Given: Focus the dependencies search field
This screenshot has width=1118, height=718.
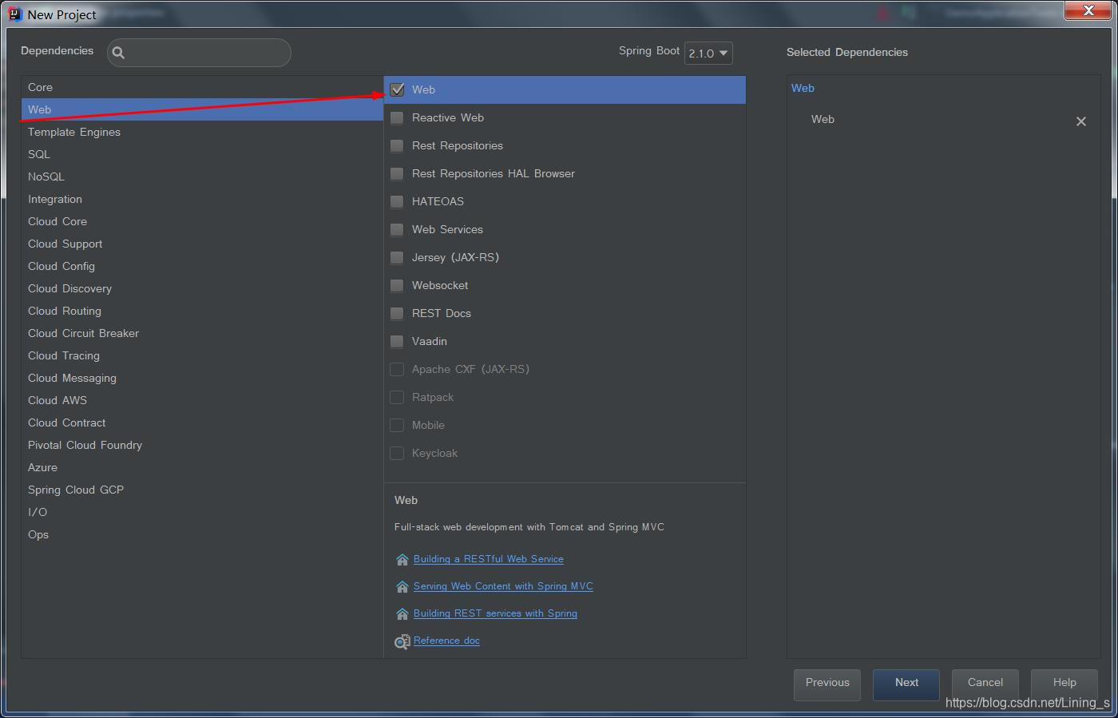Looking at the screenshot, I should (x=199, y=53).
